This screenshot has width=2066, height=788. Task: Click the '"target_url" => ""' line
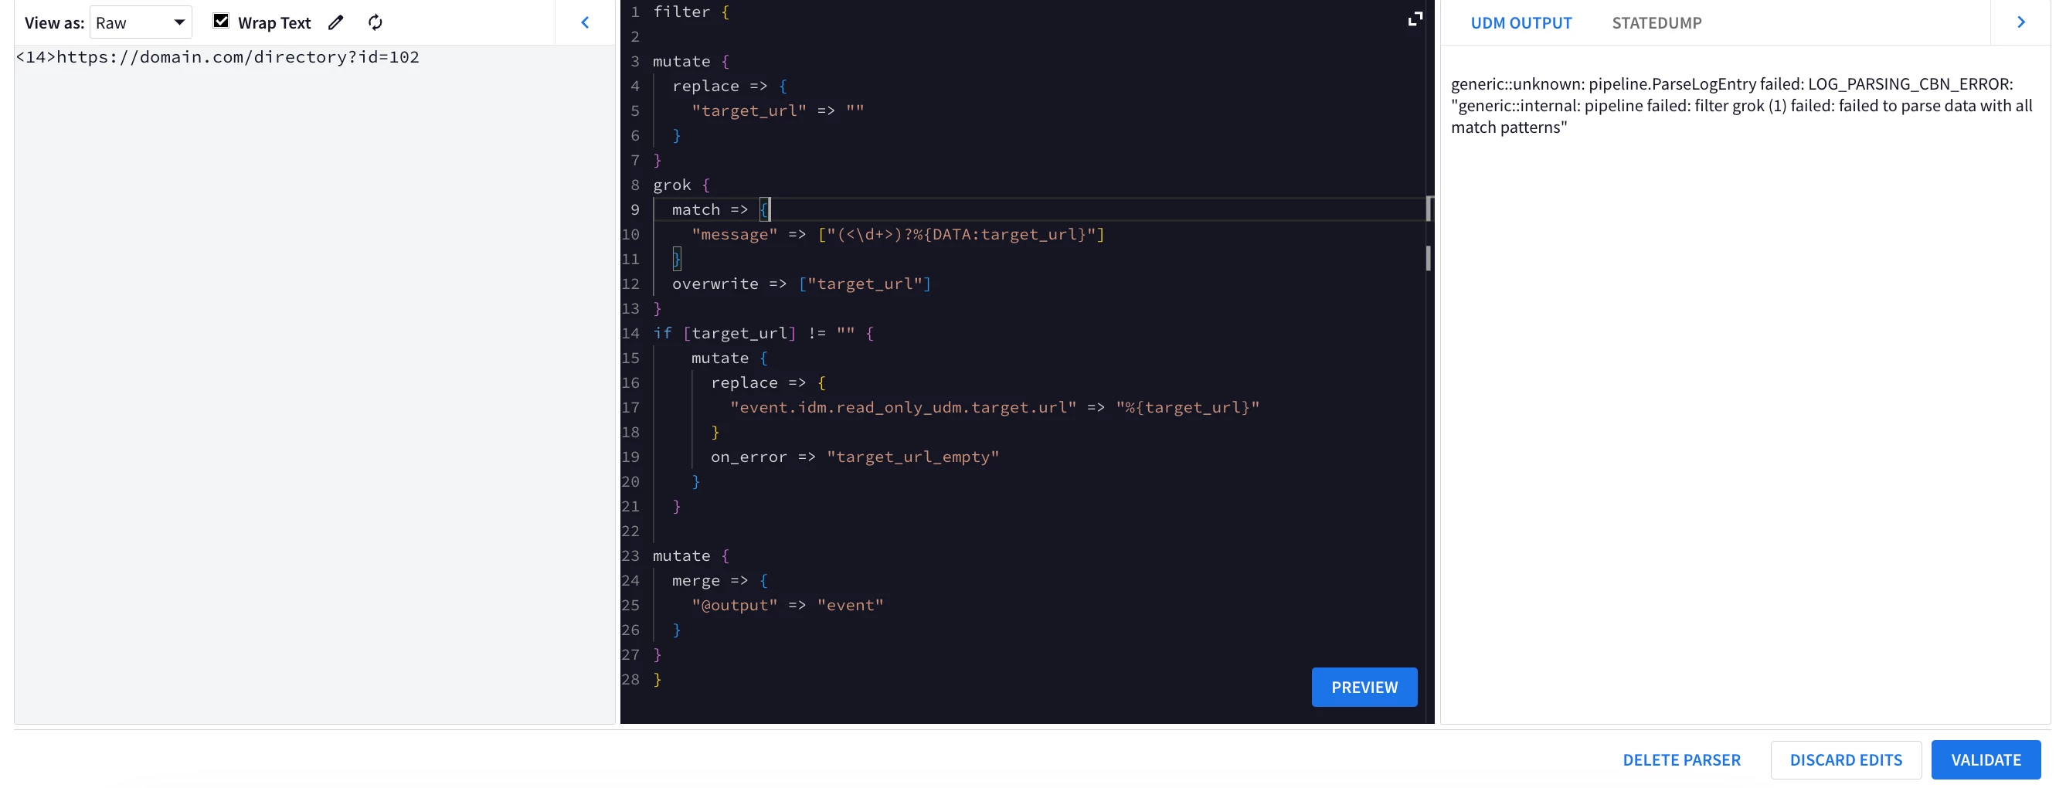[x=777, y=110]
